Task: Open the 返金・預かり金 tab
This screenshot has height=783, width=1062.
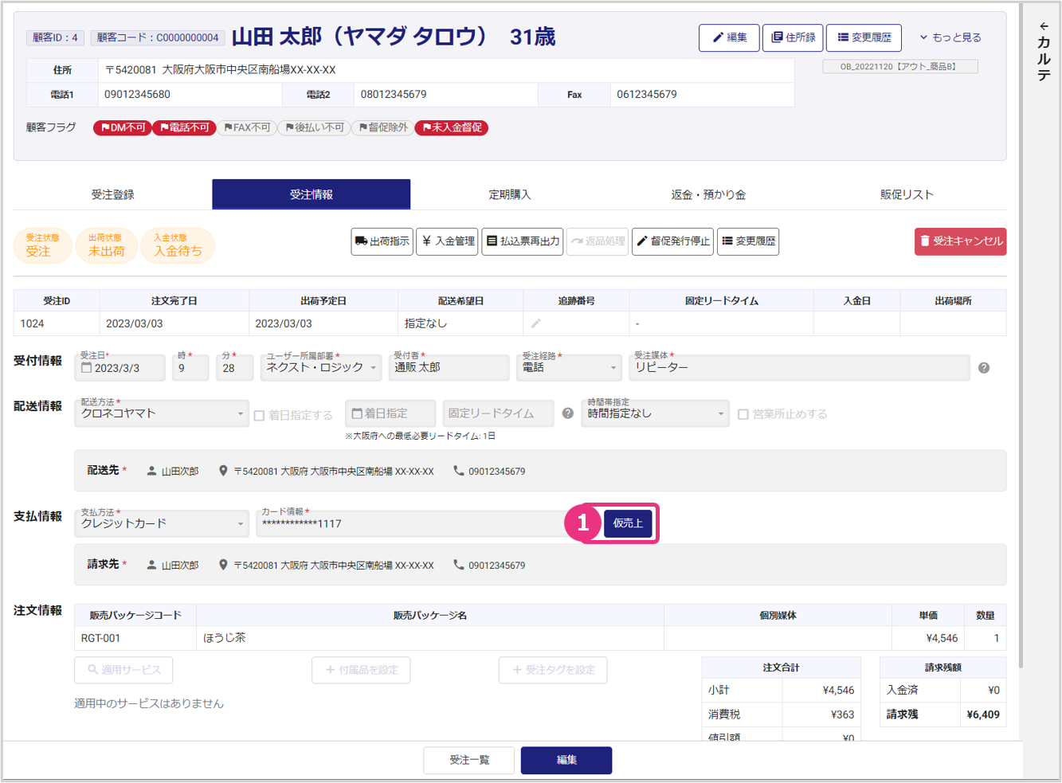Action: click(707, 194)
